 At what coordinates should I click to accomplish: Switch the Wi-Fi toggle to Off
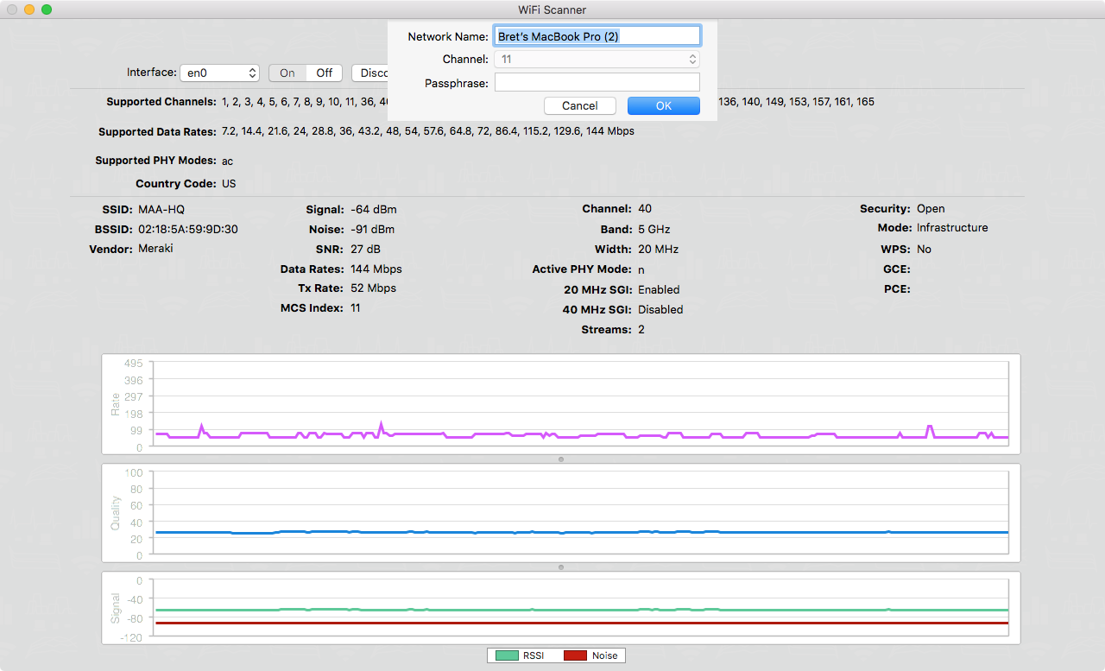325,73
